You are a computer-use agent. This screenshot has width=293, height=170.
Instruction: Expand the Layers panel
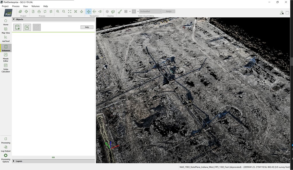pyautogui.click(x=13, y=161)
